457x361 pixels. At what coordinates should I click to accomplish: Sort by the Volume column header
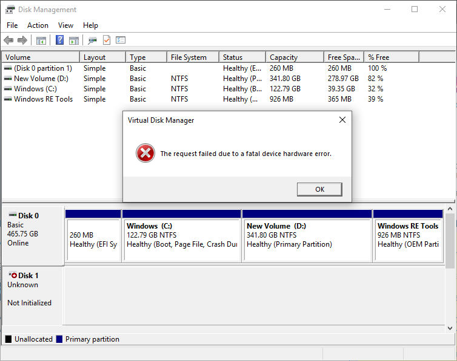pyautogui.click(x=41, y=57)
